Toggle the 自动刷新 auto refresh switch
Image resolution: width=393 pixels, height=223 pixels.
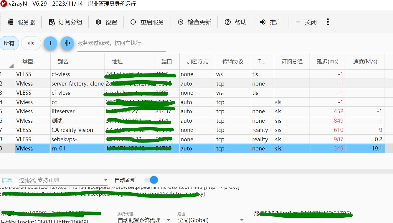[x=151, y=180]
